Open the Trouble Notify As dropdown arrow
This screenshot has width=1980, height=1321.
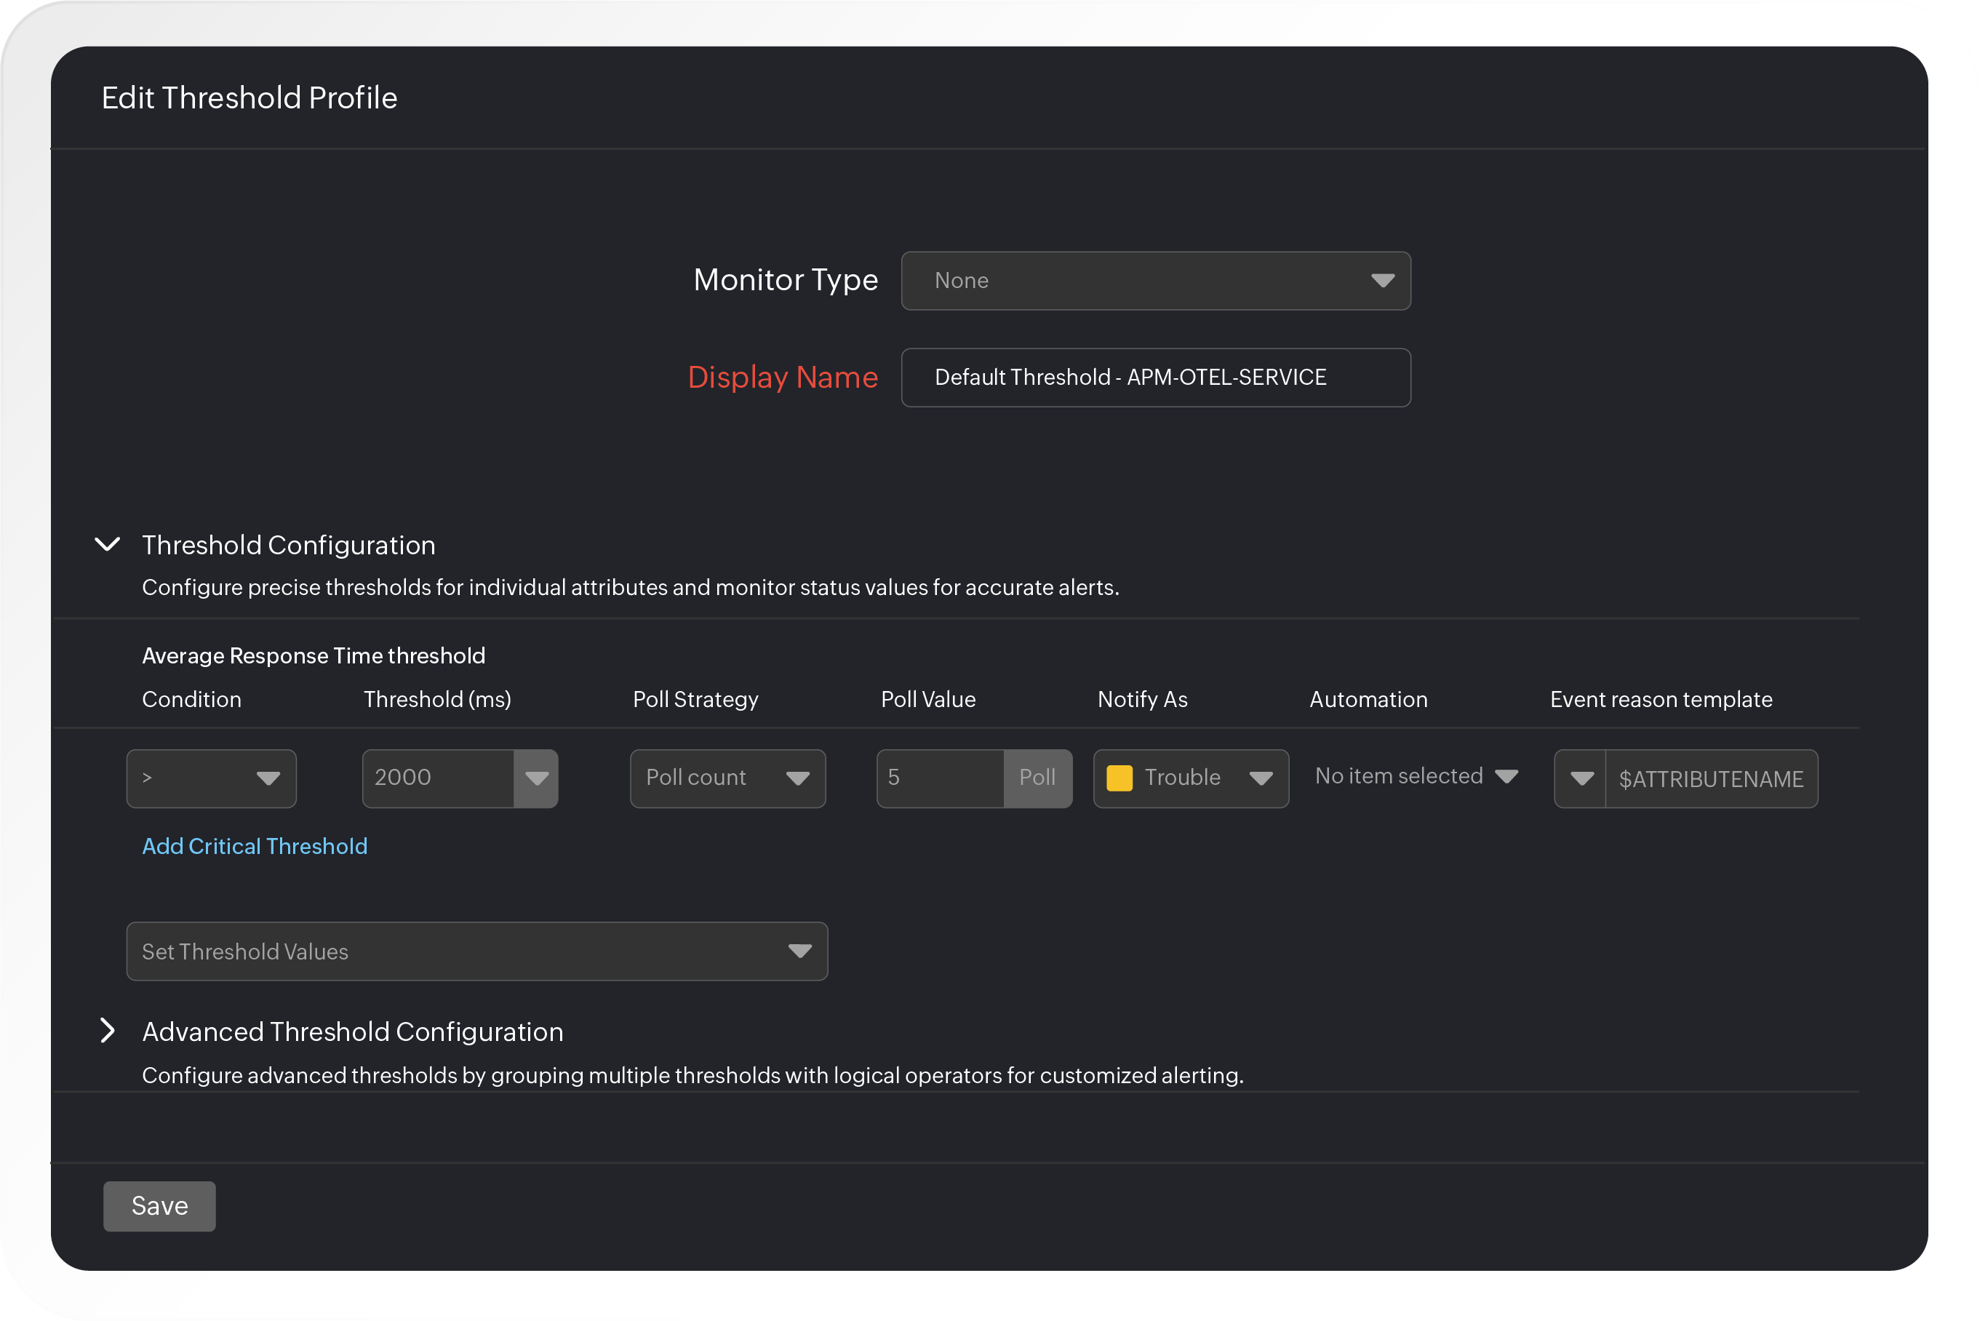pos(1261,778)
